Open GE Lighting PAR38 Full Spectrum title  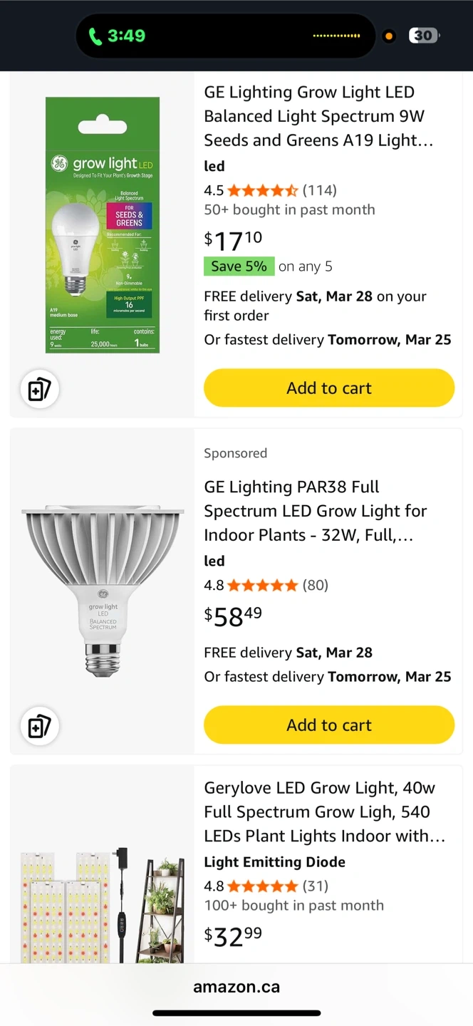(x=315, y=511)
